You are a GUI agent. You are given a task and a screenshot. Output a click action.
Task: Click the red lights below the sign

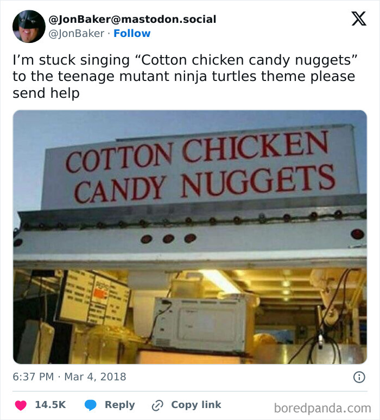[x=168, y=239]
